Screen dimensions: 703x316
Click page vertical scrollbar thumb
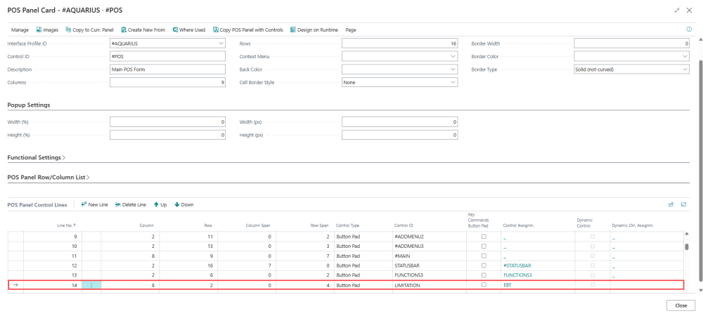[x=700, y=169]
